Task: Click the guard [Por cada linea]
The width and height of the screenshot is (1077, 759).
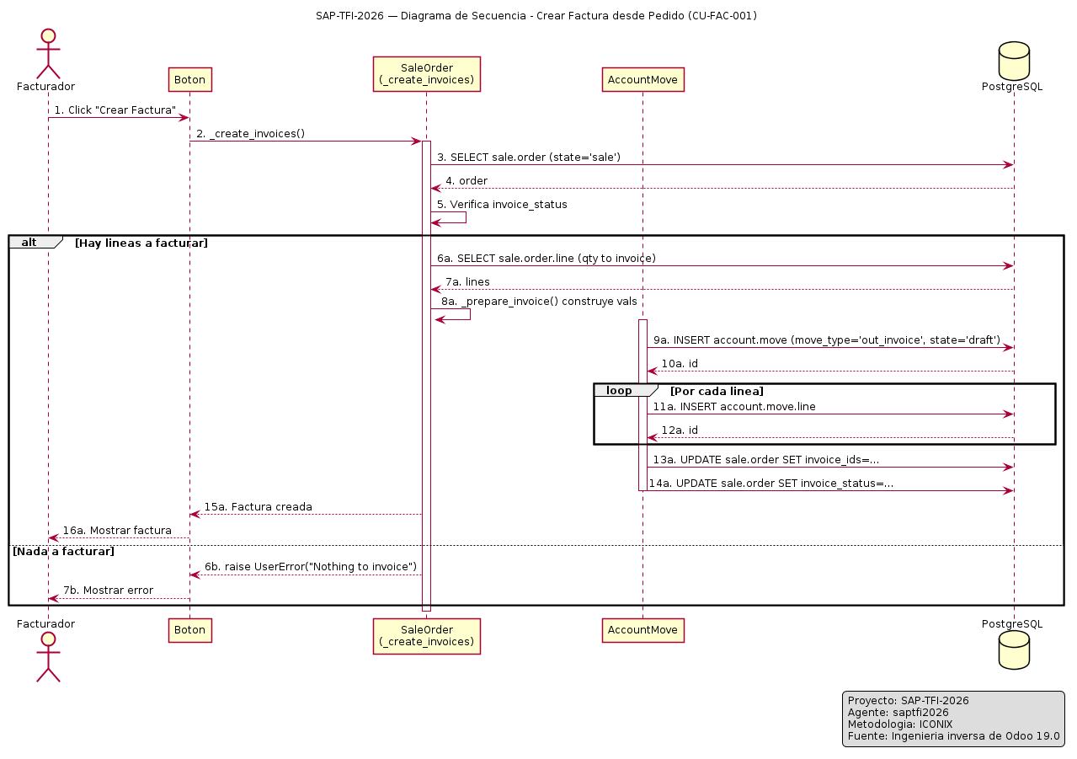Action: pyautogui.click(x=717, y=391)
